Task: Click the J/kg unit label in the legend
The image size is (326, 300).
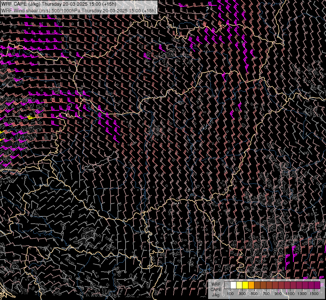Action: (x=216, y=295)
